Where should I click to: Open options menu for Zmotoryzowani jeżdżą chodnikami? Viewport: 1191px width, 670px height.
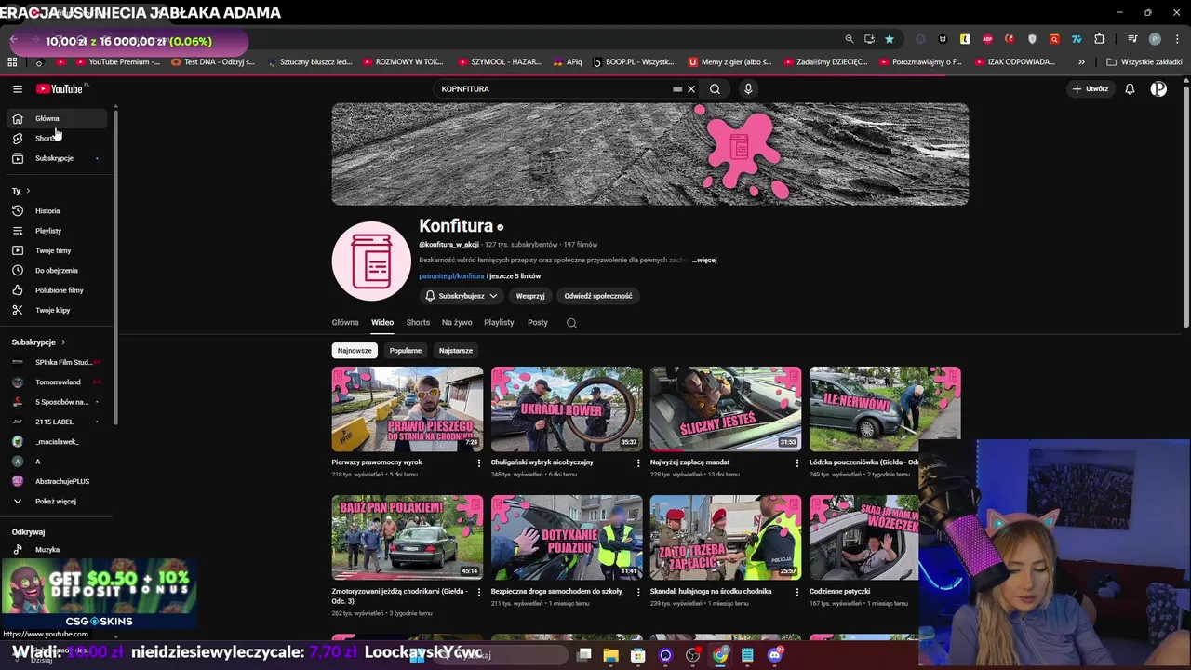[x=479, y=592]
